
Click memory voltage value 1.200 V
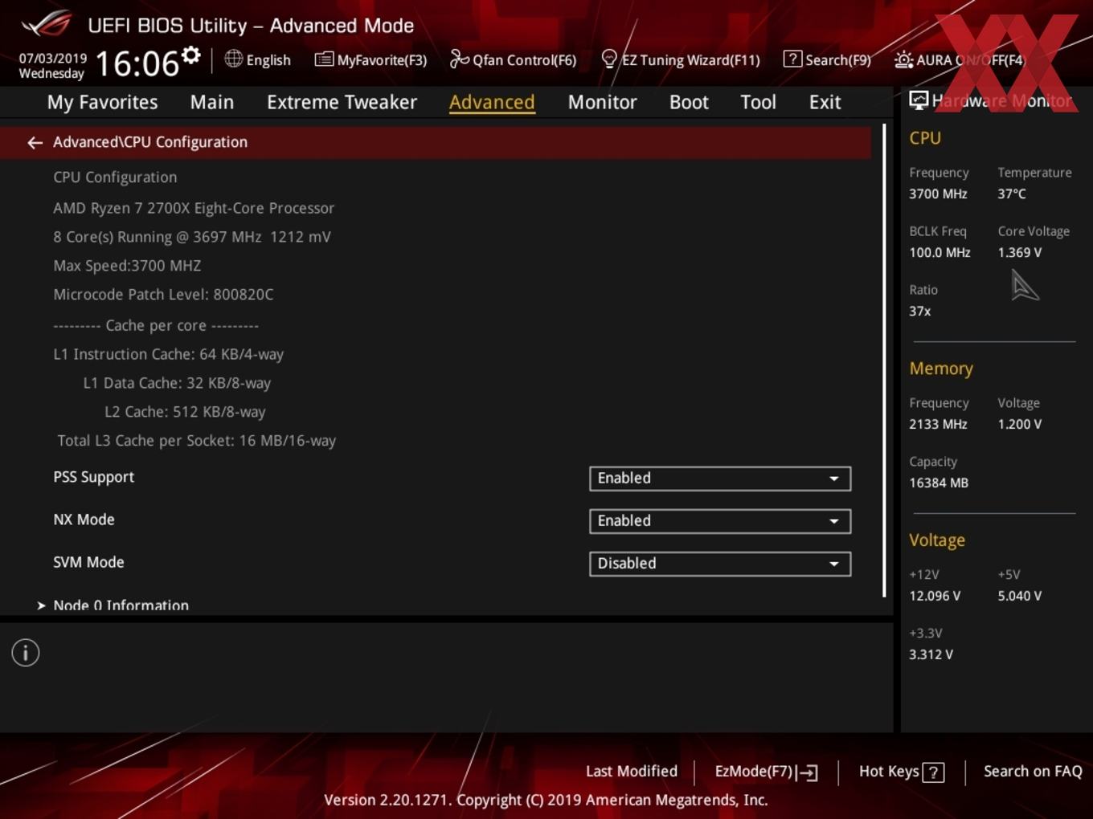click(1019, 424)
